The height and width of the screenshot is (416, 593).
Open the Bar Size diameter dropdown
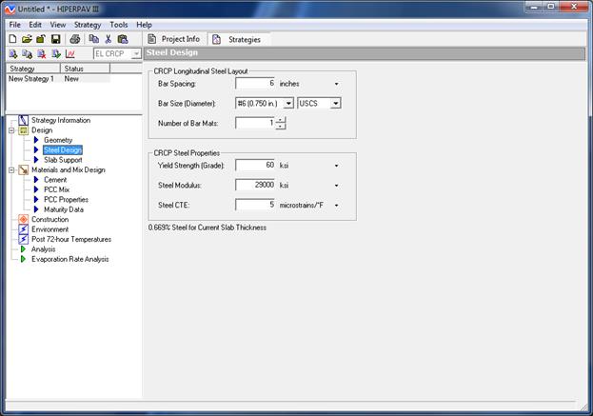click(x=288, y=103)
